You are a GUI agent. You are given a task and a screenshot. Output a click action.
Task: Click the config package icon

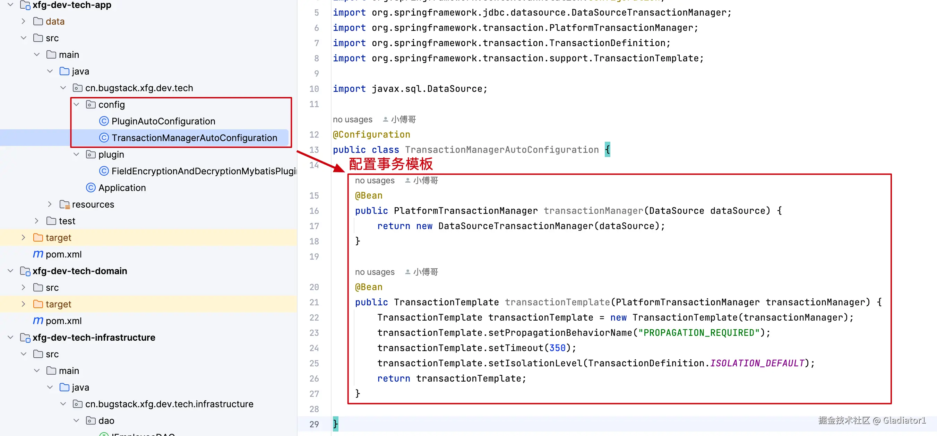pyautogui.click(x=91, y=105)
